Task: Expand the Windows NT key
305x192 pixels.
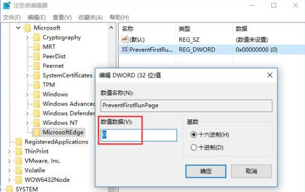Action: [27, 123]
